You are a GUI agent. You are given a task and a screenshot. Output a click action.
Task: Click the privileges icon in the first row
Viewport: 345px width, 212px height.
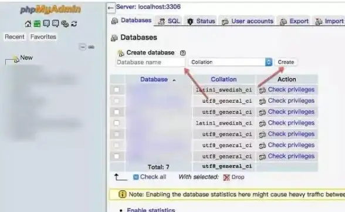pos(262,90)
